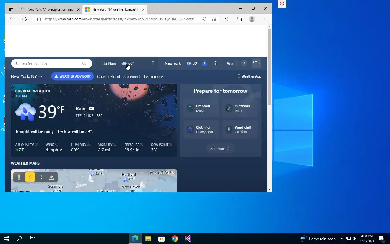Click the Edge tab actions menu icon
The width and height of the screenshot is (390, 244).
pyautogui.click(x=11, y=9)
